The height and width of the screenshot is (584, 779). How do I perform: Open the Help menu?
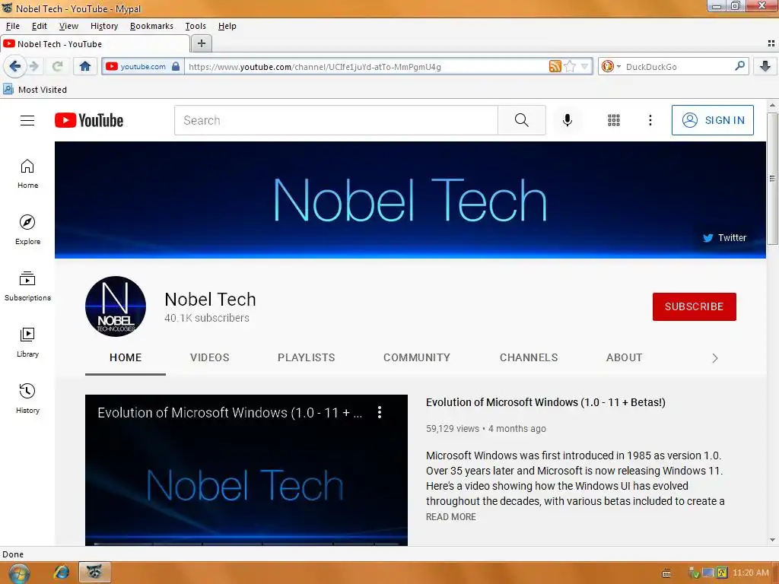pyautogui.click(x=227, y=26)
